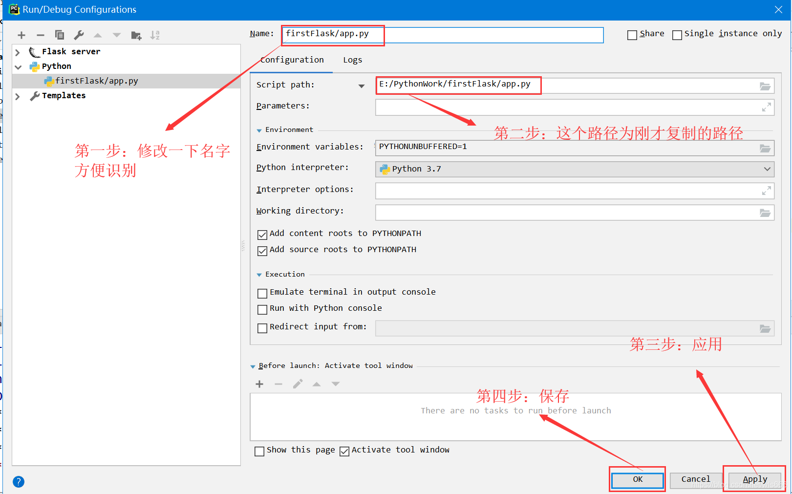Open the Script path type dropdown arrow
792x494 pixels.
click(x=362, y=86)
